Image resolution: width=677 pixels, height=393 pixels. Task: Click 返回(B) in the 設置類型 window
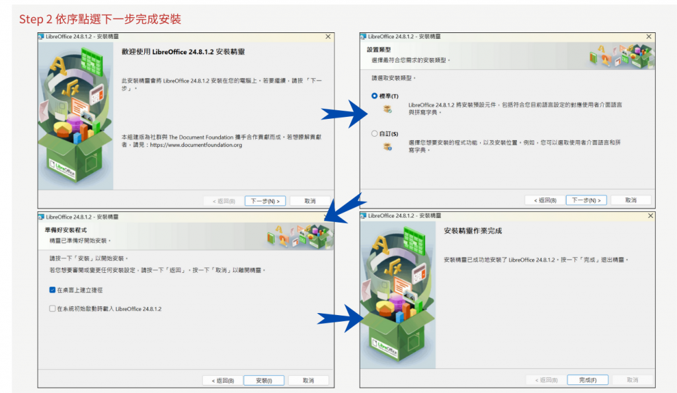tap(545, 200)
